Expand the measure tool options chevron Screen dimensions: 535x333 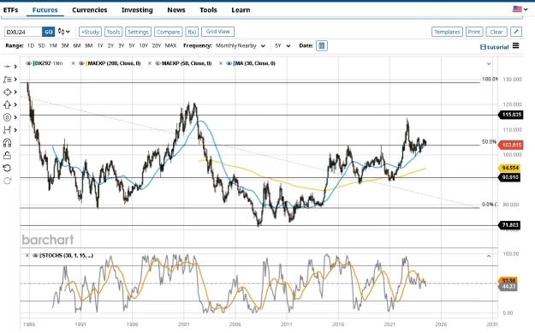coord(15,130)
